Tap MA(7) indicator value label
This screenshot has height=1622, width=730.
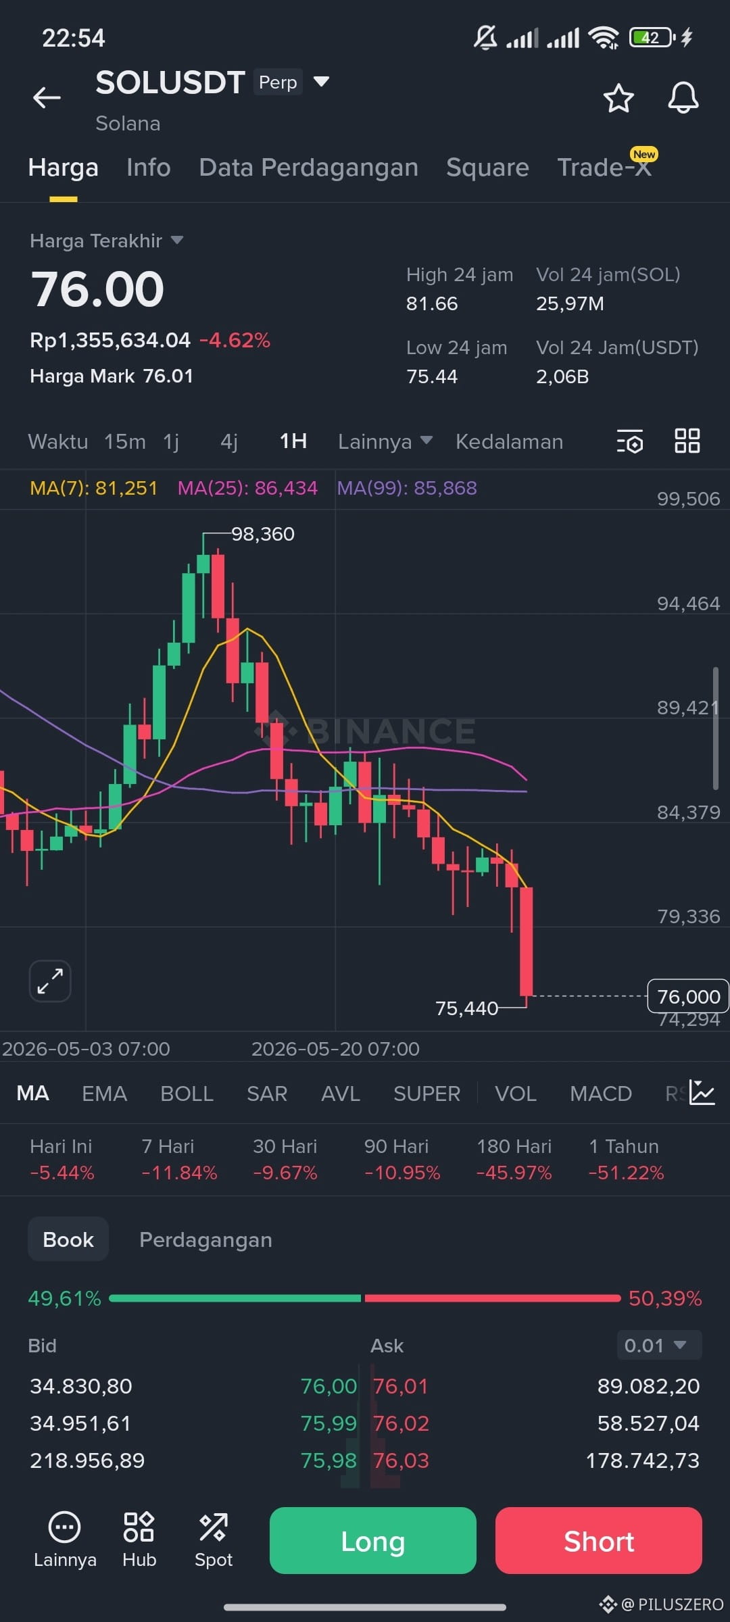pos(94,488)
